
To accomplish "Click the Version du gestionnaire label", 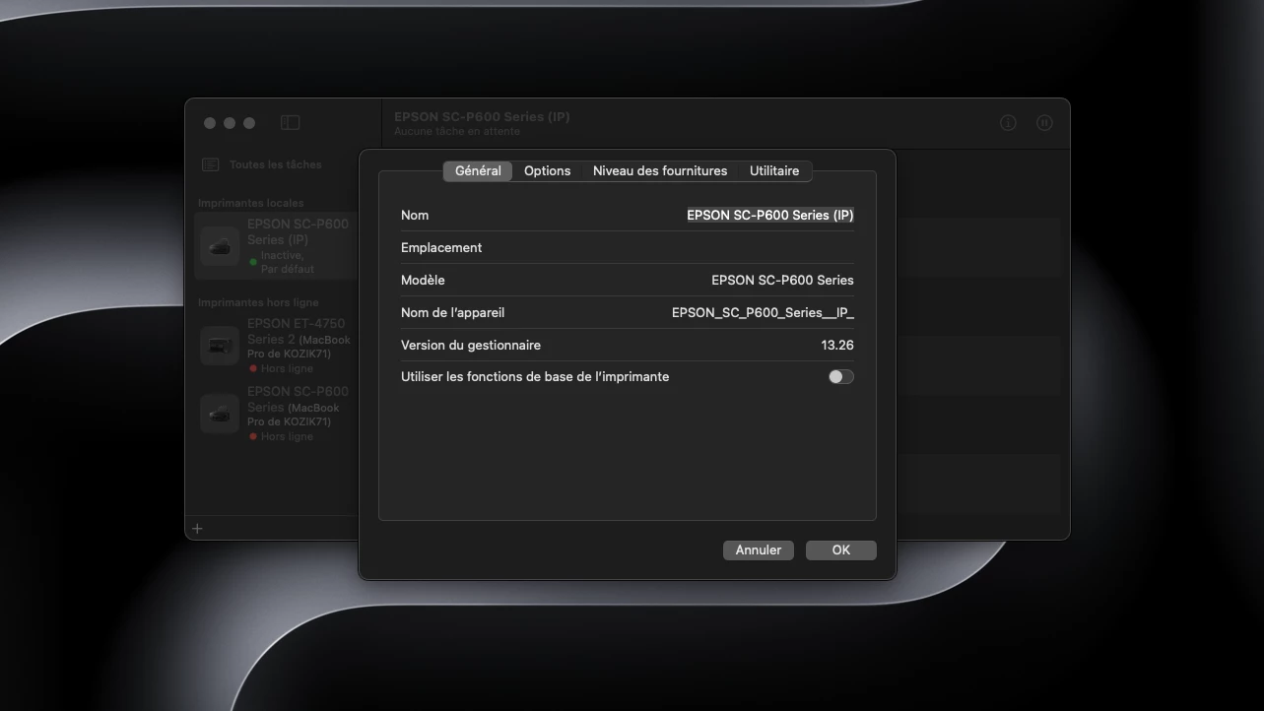I will [471, 345].
